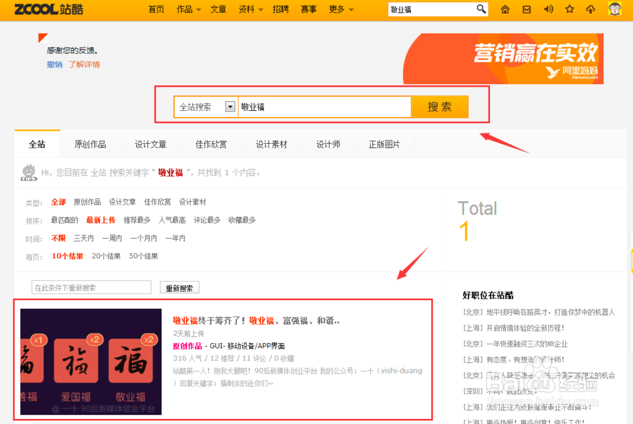The image size is (633, 424).
Task: Switch to the 原创作品 tab
Action: 91,144
